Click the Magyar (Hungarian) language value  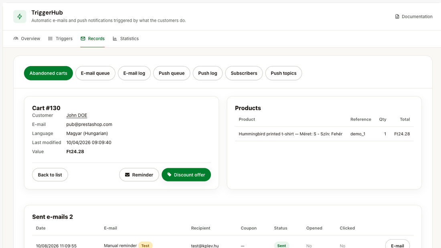coord(87,133)
